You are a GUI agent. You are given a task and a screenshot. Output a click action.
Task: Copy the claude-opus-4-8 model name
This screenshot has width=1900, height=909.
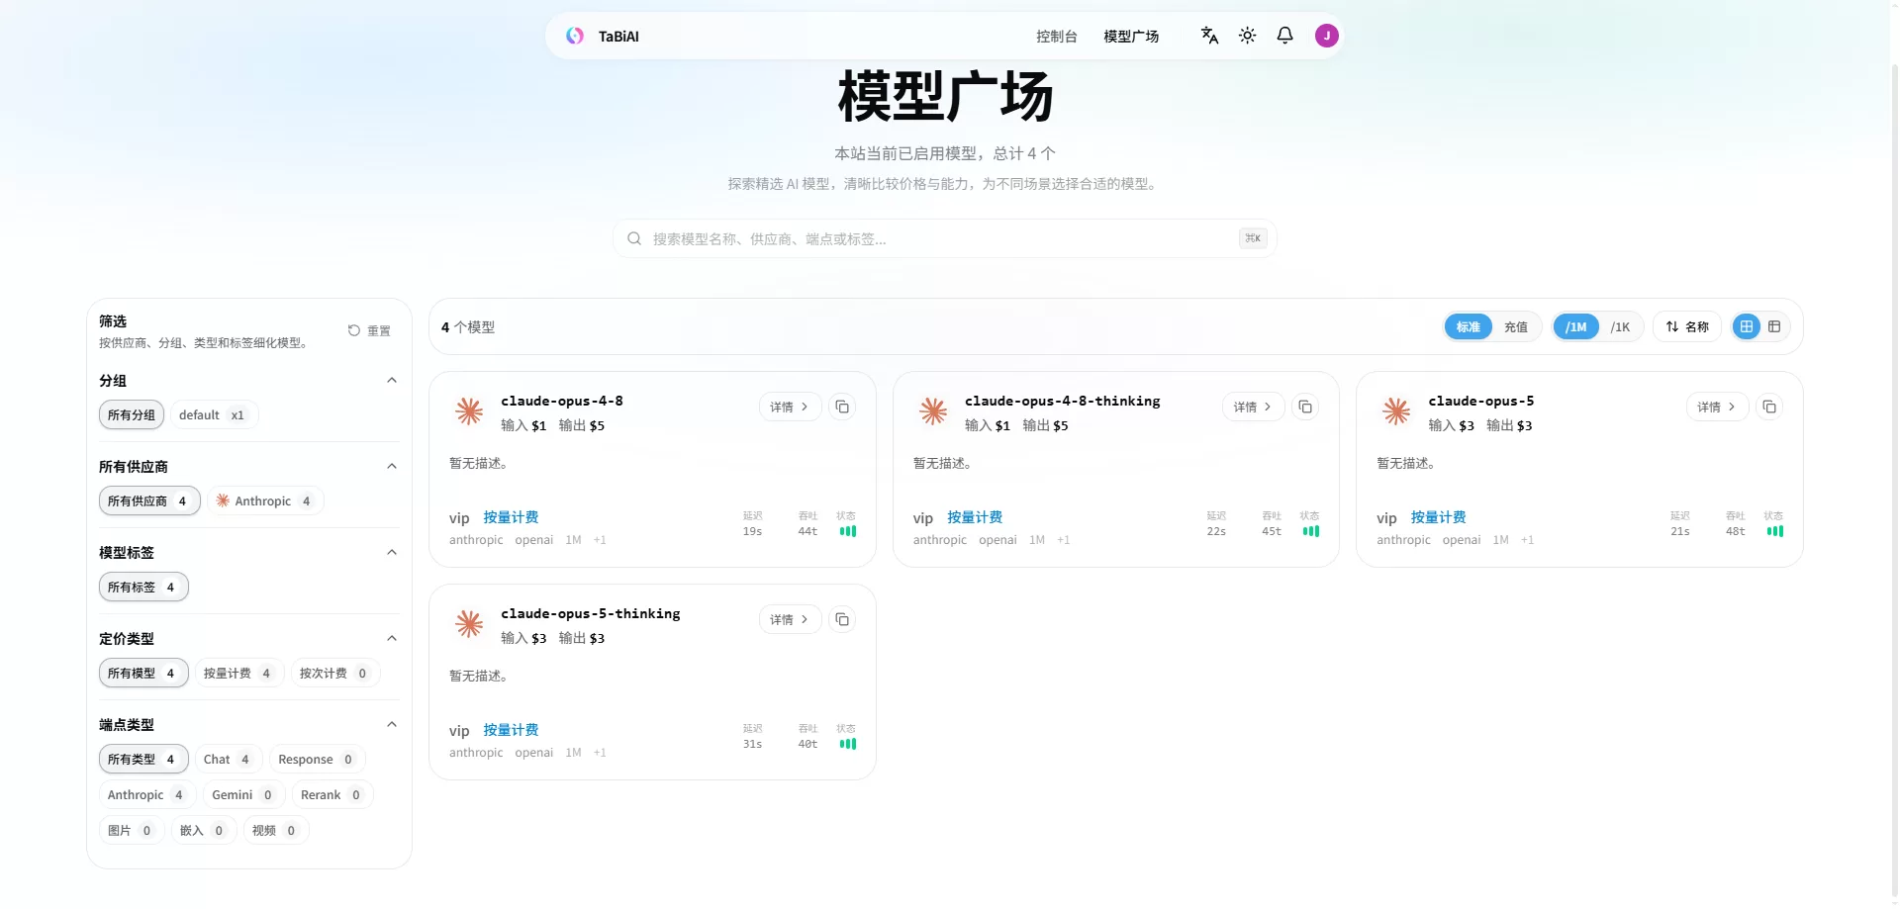(x=842, y=407)
